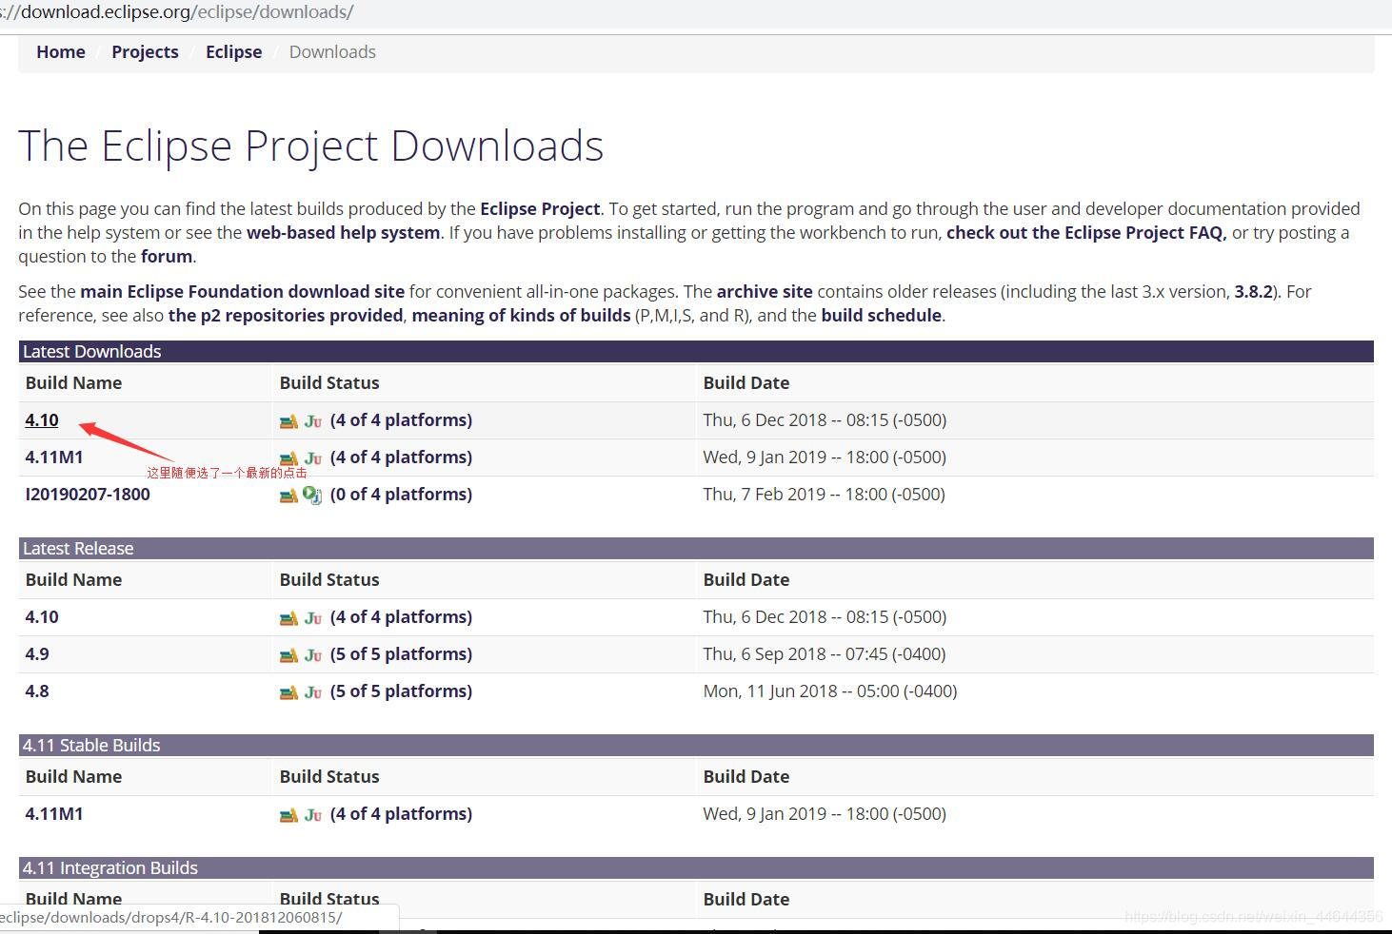Visit the forum link
Screen dimensions: 1392x934
click(167, 256)
